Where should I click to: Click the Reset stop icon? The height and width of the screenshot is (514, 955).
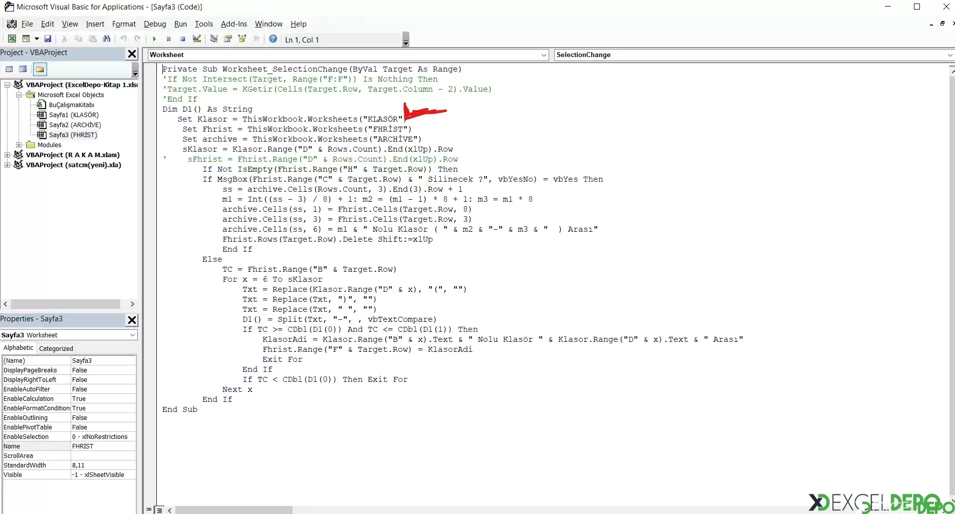pyautogui.click(x=183, y=39)
